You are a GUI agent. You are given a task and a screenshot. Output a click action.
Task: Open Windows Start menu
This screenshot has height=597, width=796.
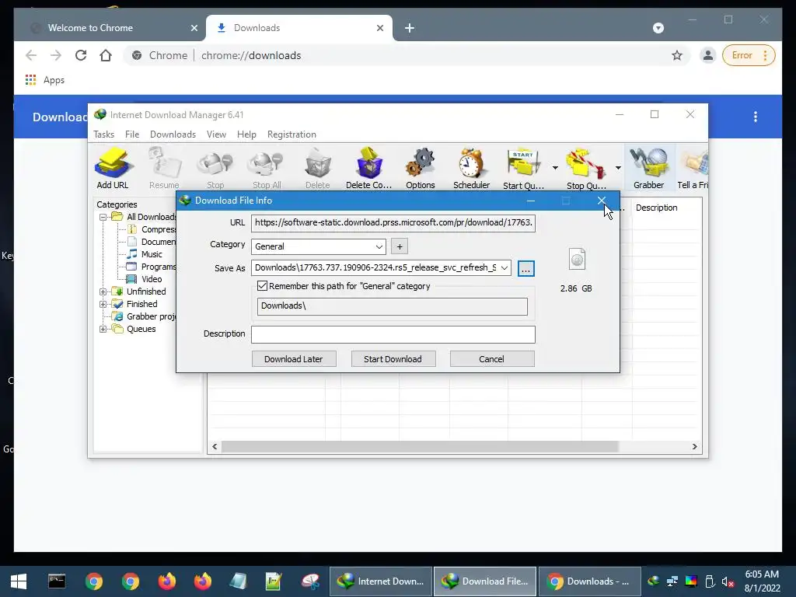click(19, 581)
